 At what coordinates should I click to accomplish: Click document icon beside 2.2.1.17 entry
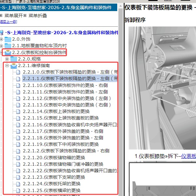[18, 132]
